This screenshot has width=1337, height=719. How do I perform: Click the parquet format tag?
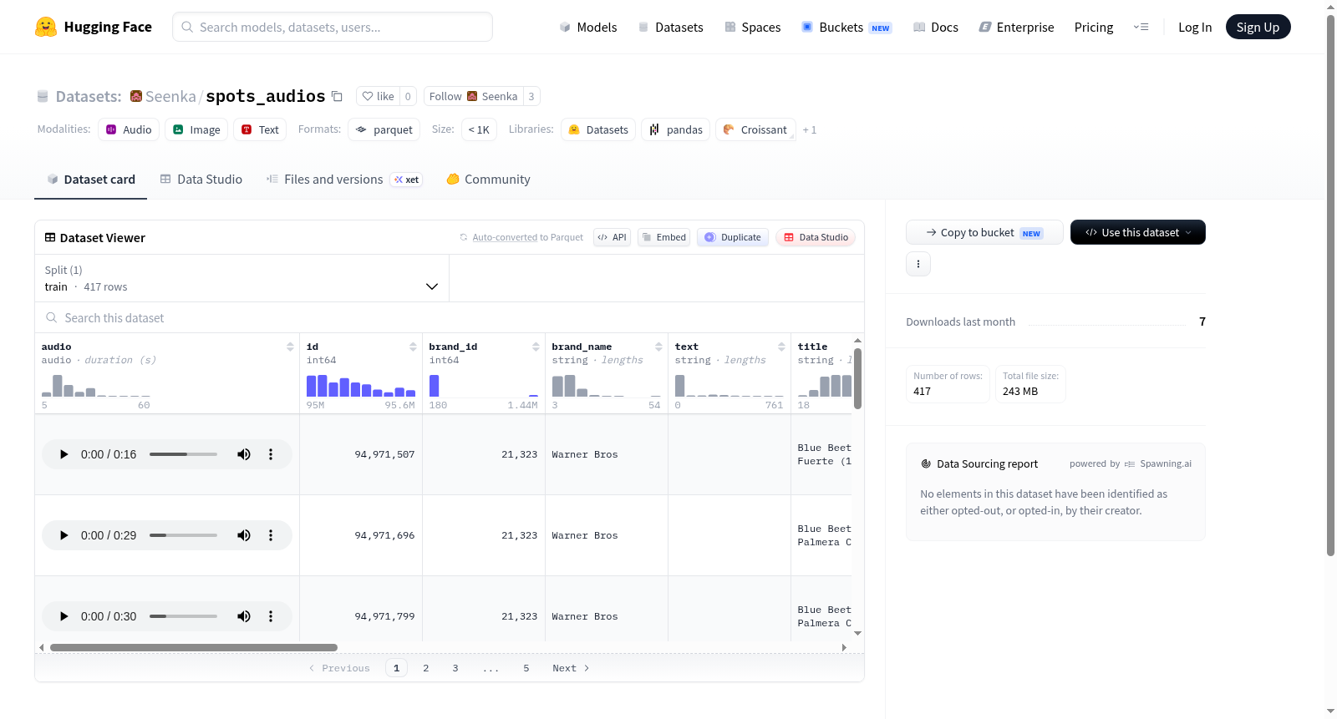click(x=384, y=129)
